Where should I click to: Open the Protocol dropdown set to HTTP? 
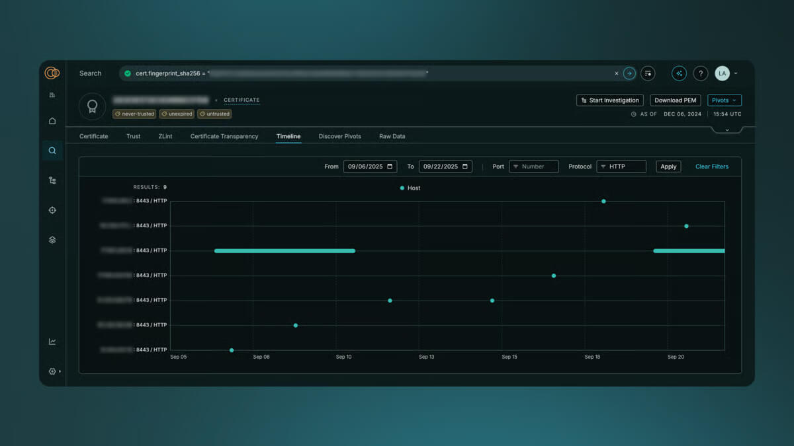(x=621, y=166)
